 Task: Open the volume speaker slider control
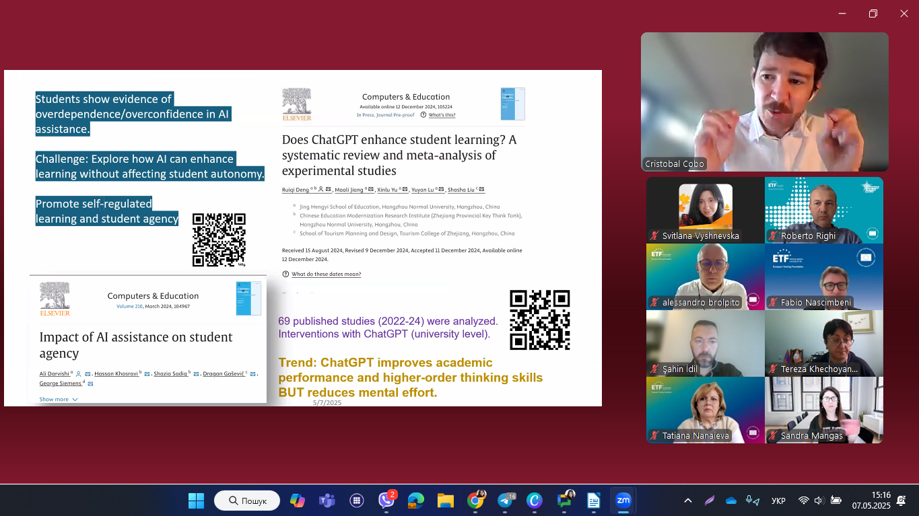pyautogui.click(x=819, y=501)
